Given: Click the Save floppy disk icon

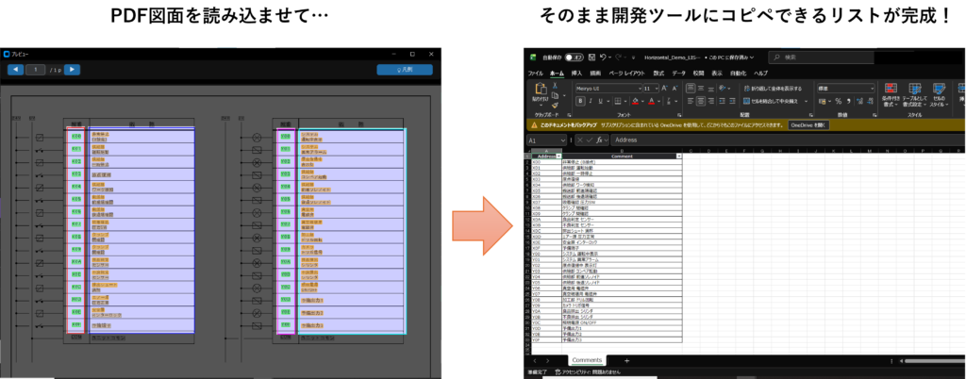Looking at the screenshot, I should (x=591, y=57).
